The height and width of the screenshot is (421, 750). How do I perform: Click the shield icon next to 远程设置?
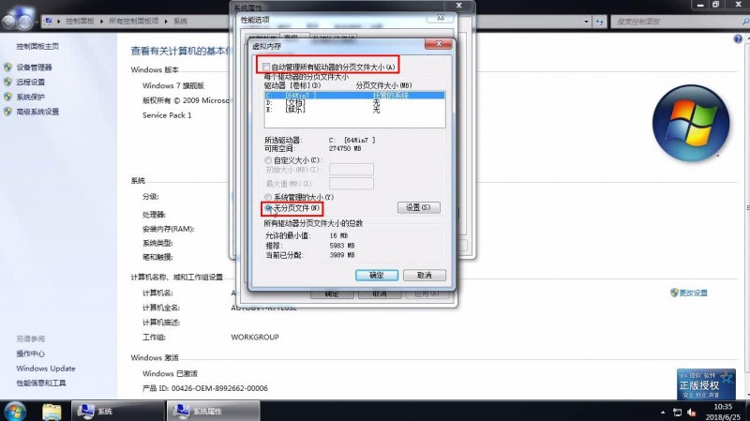click(x=7, y=83)
